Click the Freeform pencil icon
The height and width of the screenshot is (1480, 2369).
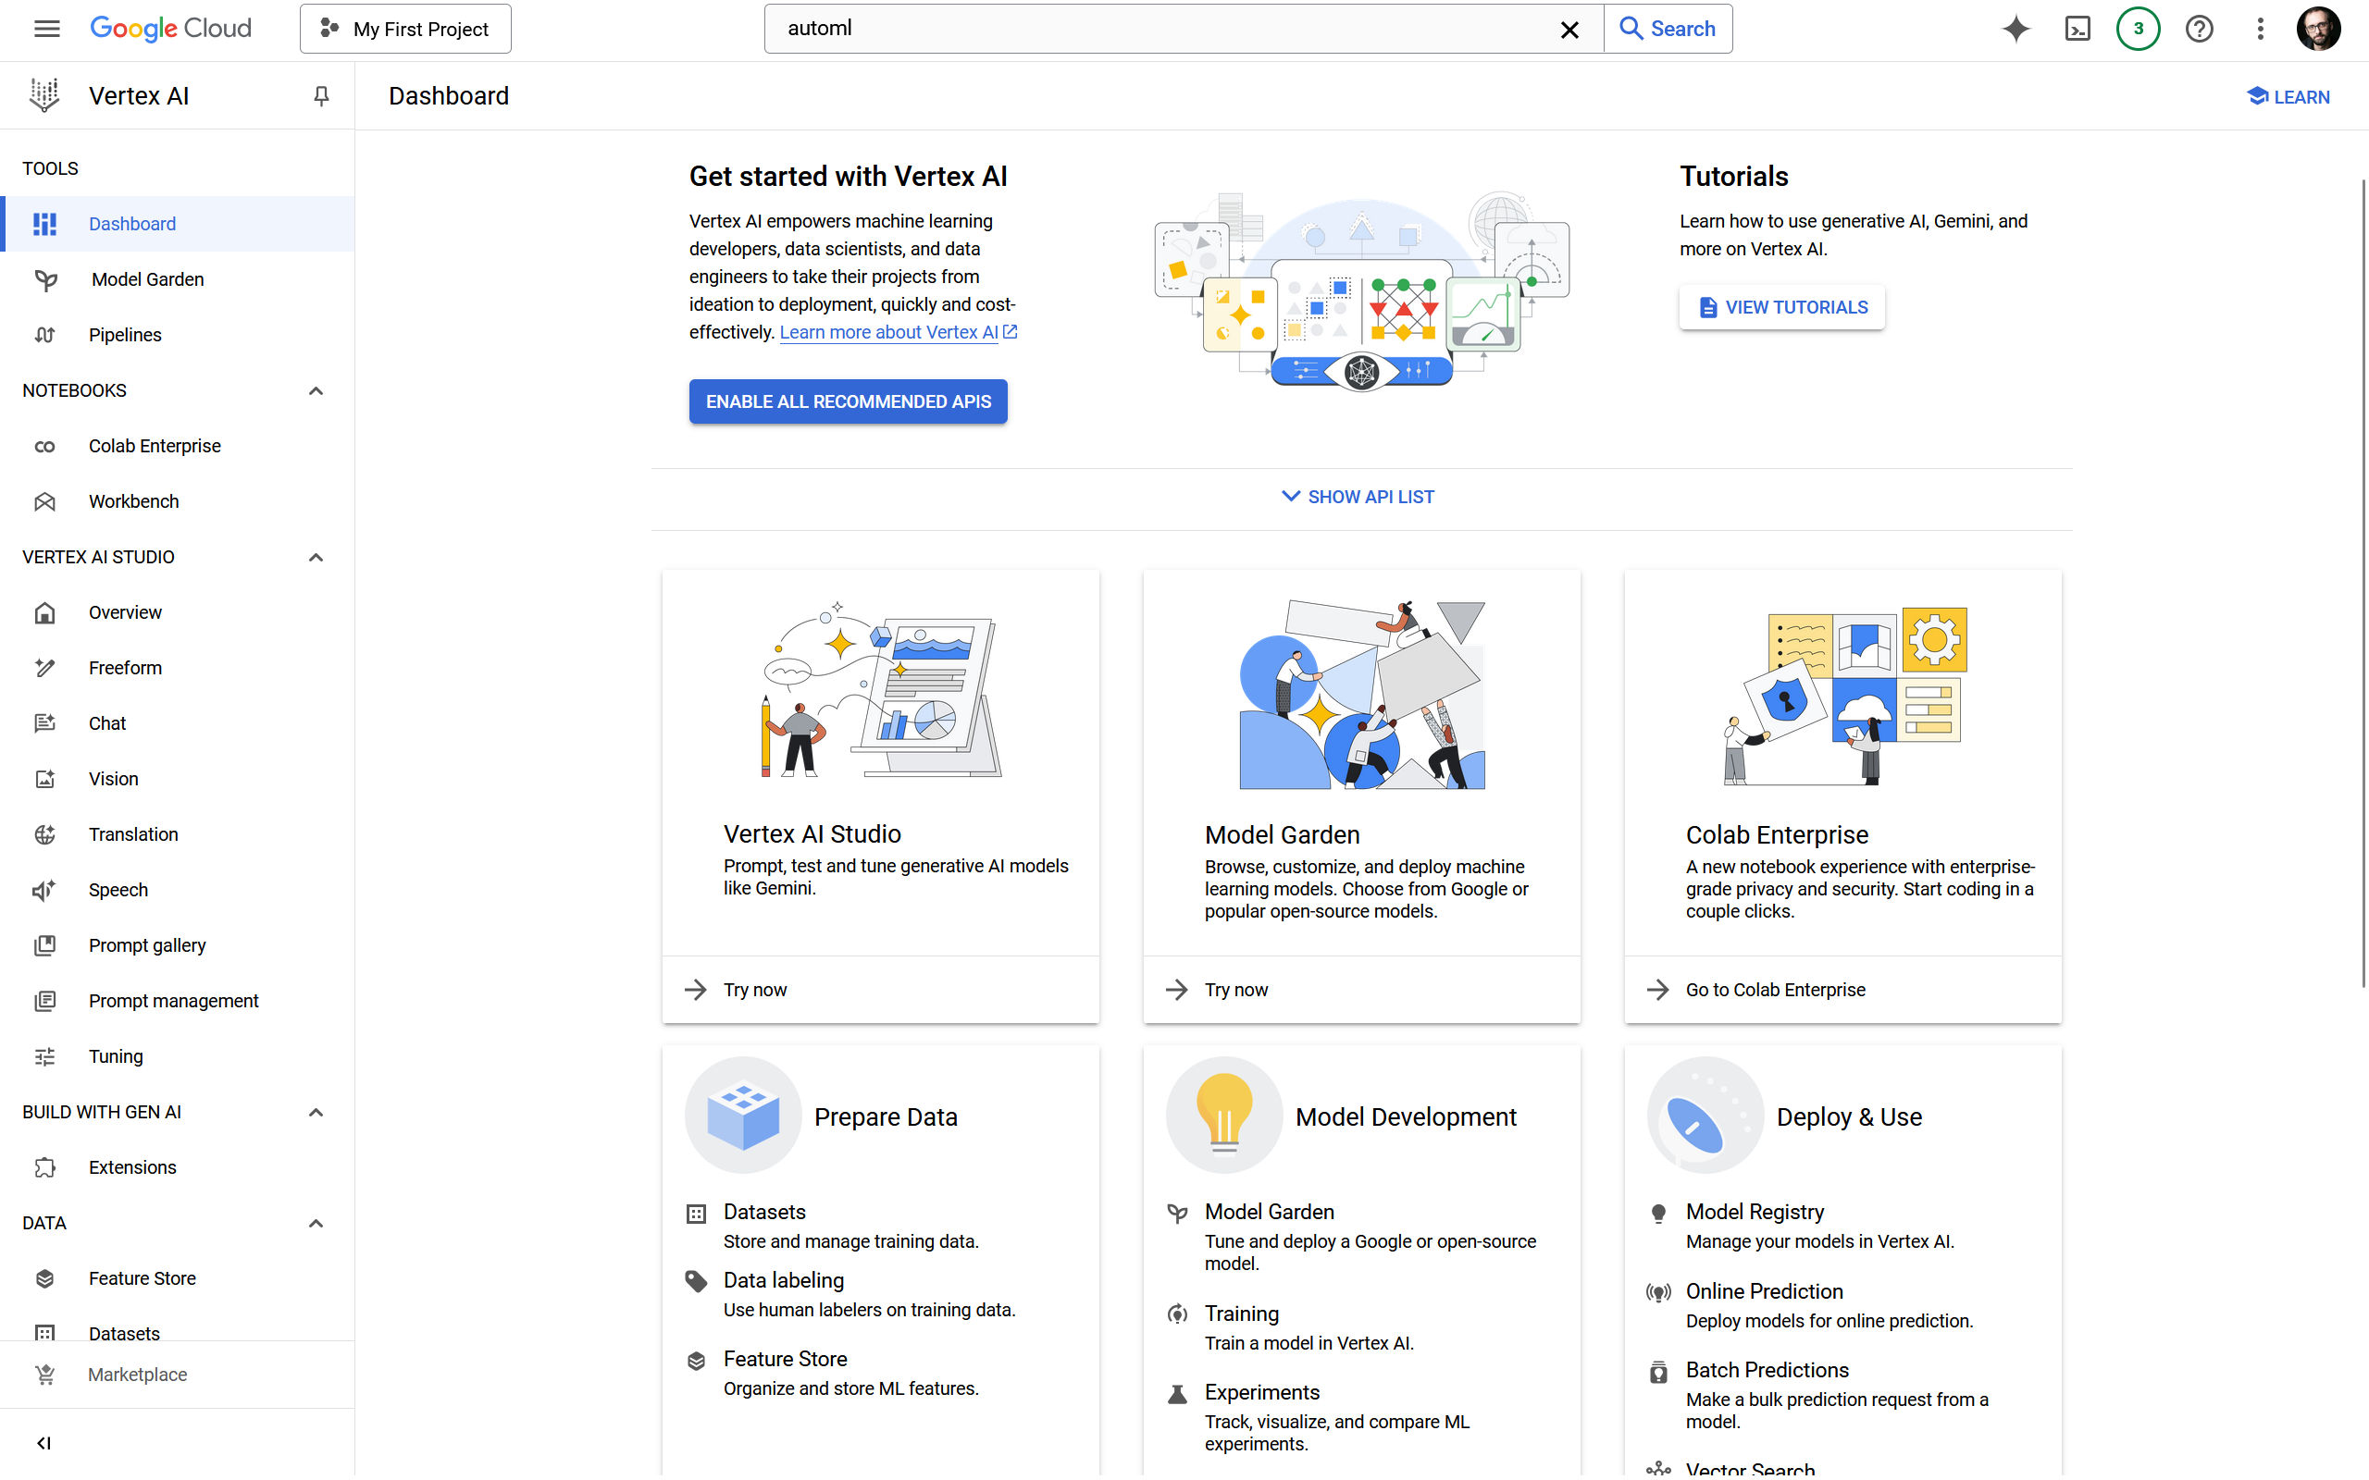[45, 668]
